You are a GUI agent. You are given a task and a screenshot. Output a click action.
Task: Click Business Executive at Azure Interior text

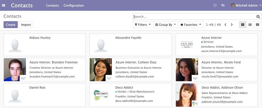139,68
